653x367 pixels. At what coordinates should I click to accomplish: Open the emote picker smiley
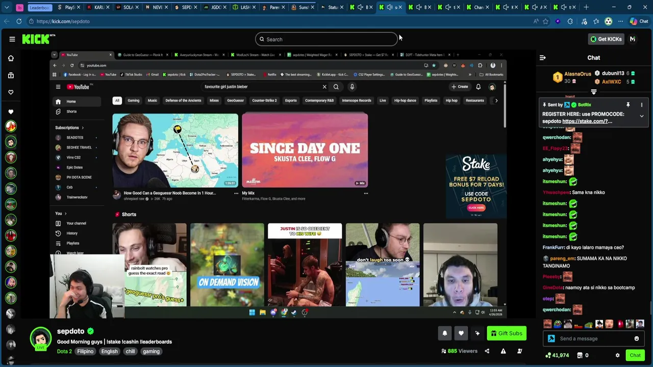click(637, 338)
